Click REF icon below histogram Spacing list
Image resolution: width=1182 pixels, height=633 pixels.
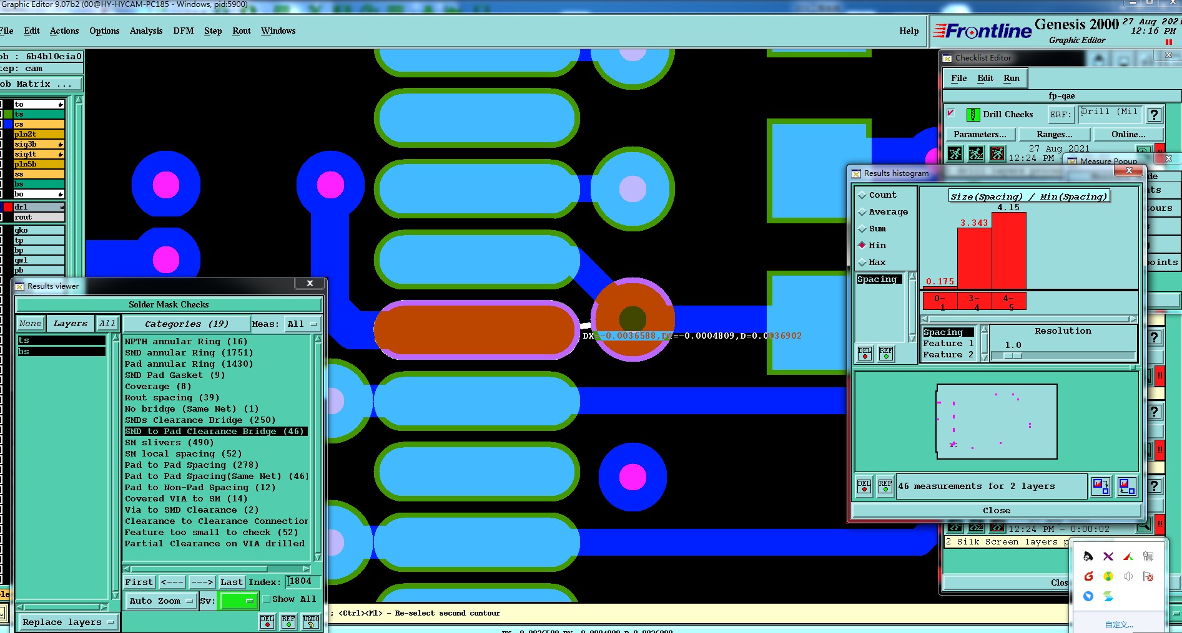point(886,353)
